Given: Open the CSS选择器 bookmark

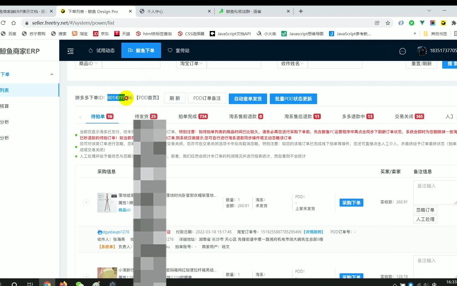Looking at the screenshot, I should tap(191, 34).
